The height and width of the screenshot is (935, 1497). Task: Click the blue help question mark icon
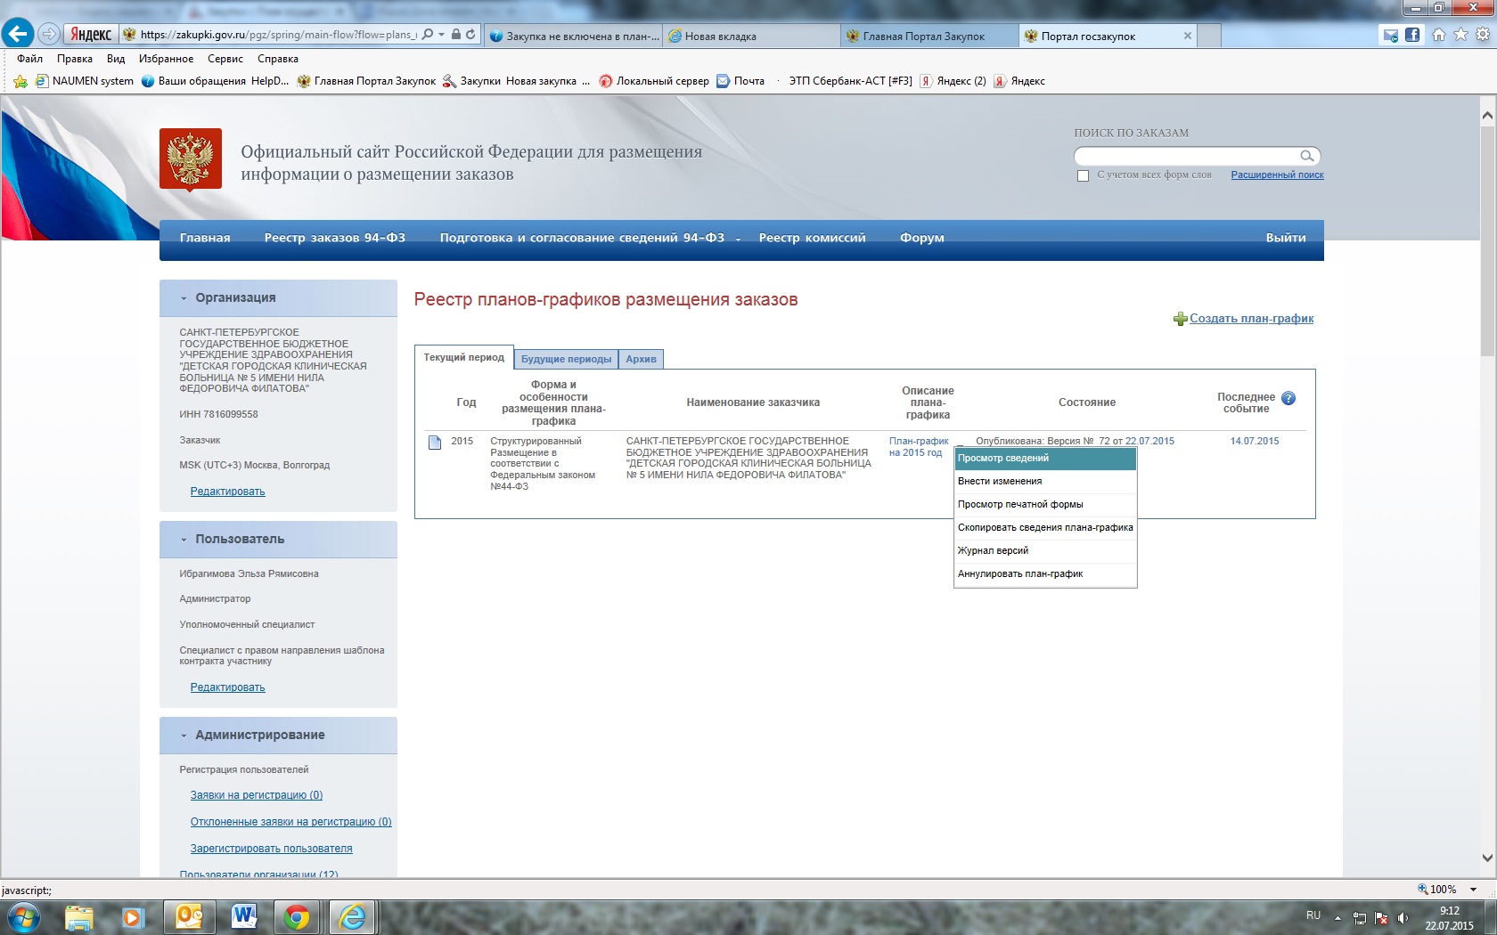pyautogui.click(x=1288, y=398)
